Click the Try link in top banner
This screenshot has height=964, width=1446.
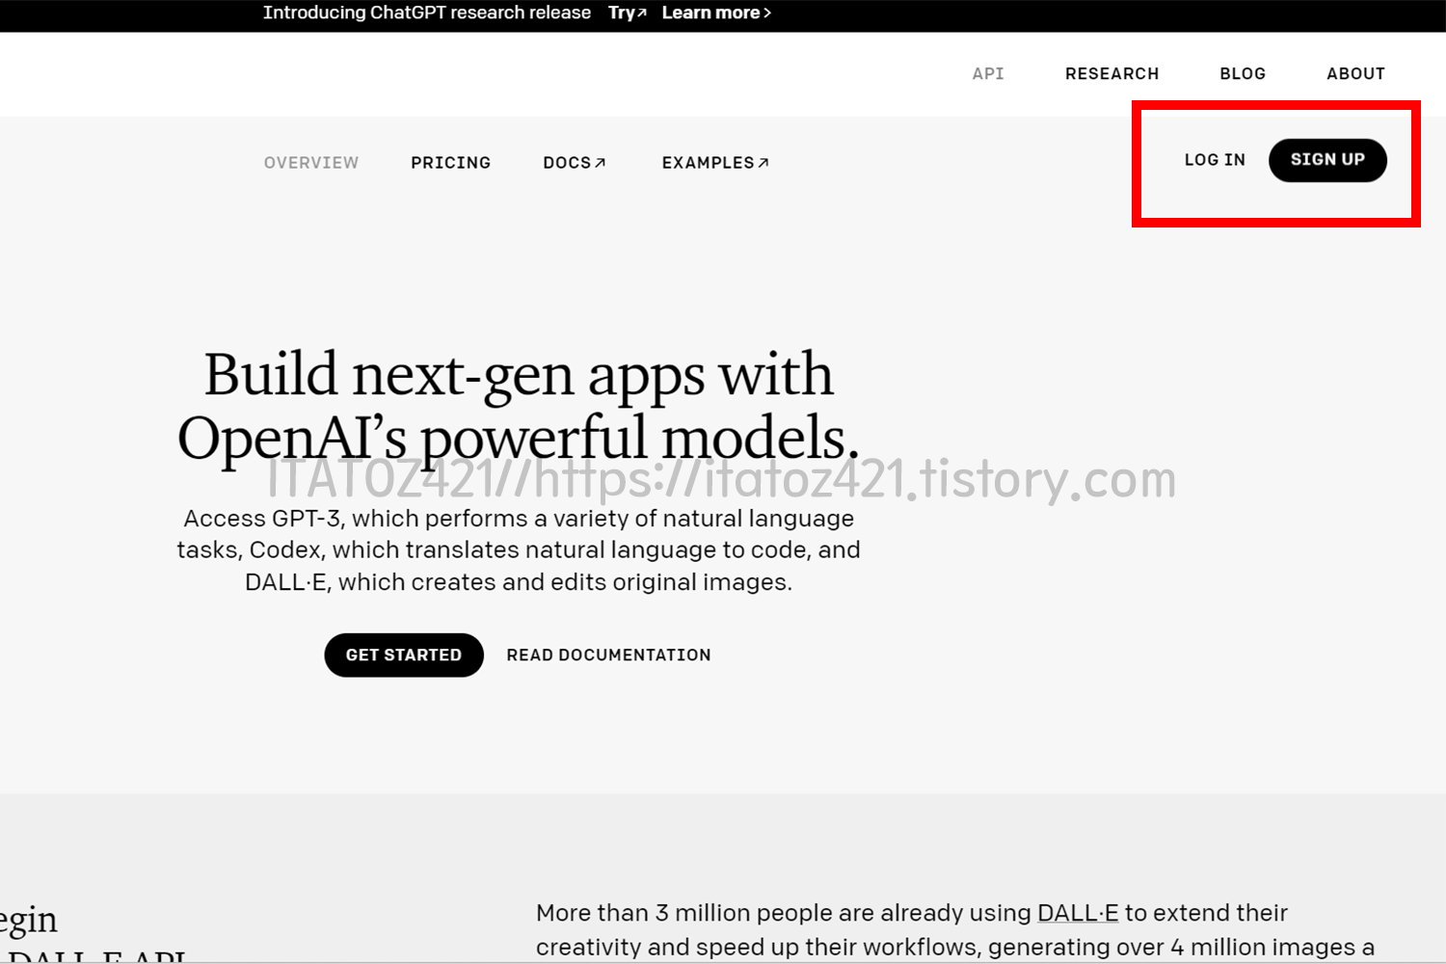pos(628,13)
